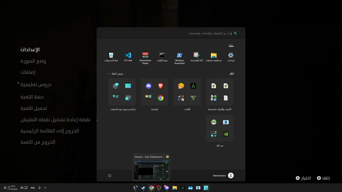
Task: Open the volume control in the system tray
Action: (x=22, y=188)
